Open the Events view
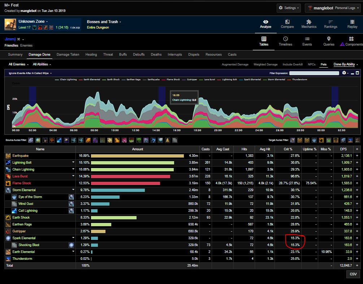 pyautogui.click(x=307, y=41)
